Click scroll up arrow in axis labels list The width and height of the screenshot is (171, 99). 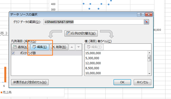[149, 53]
